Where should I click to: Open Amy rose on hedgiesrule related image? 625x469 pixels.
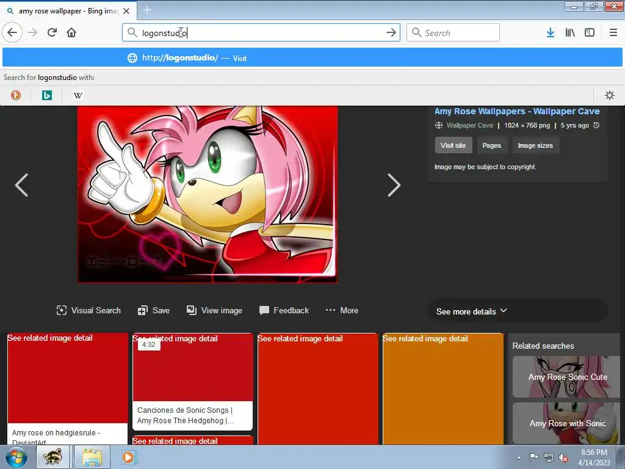[x=68, y=389]
